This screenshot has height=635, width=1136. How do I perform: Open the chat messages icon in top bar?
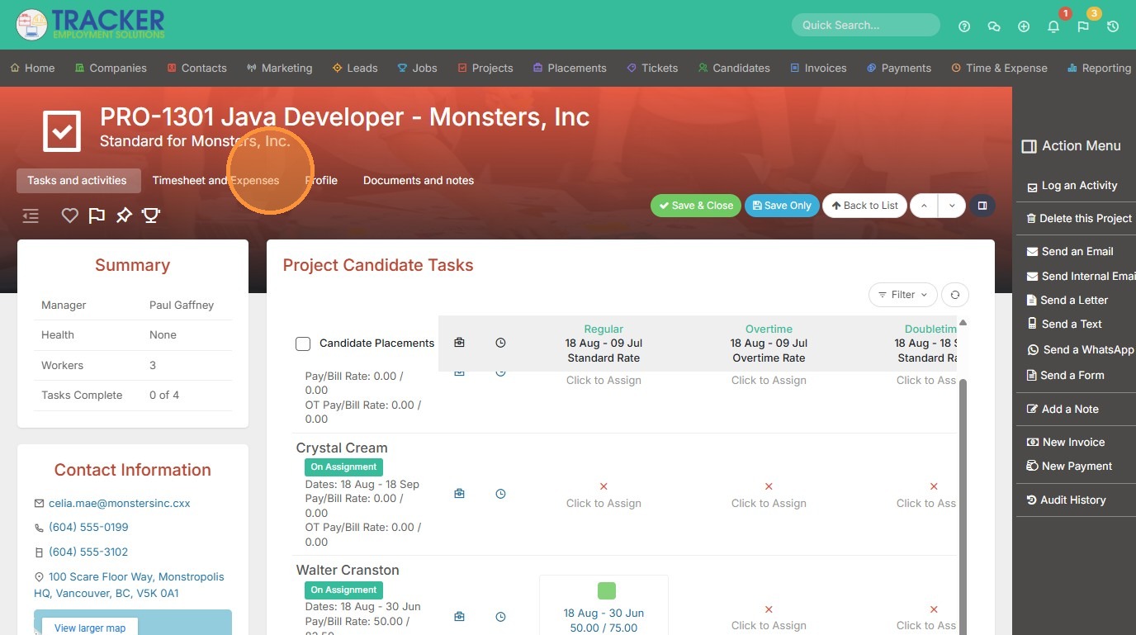click(x=994, y=26)
